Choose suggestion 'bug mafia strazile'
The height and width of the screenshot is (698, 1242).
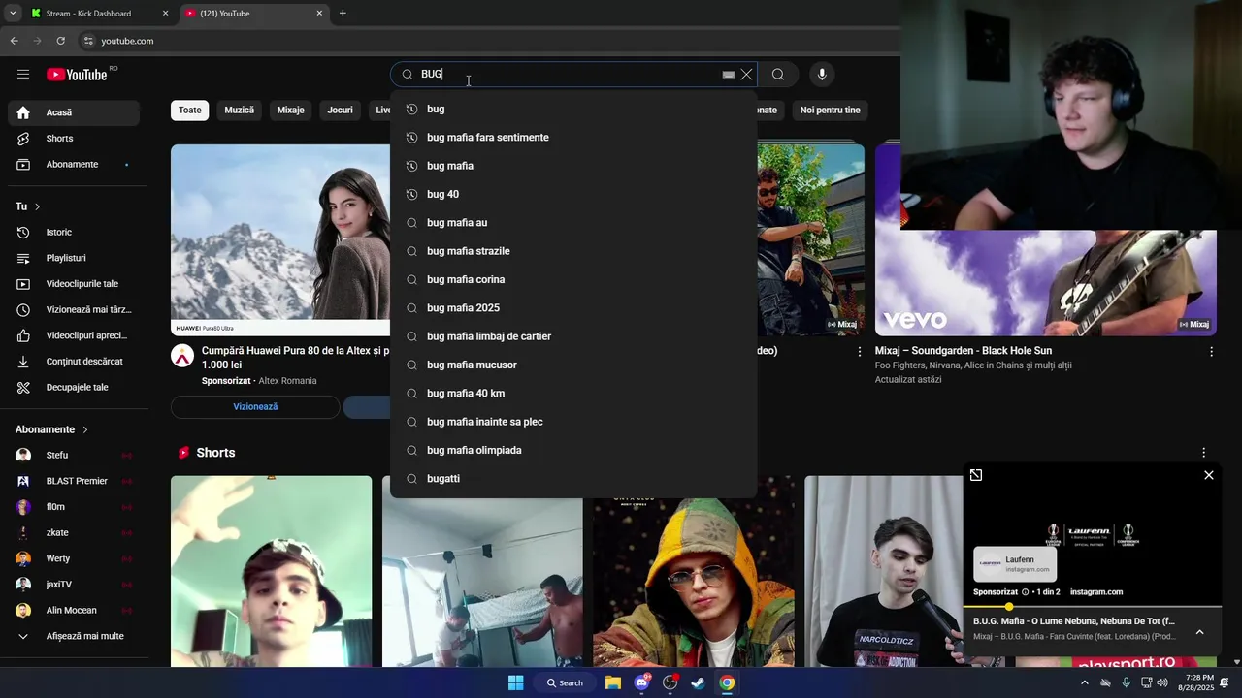tap(573, 251)
